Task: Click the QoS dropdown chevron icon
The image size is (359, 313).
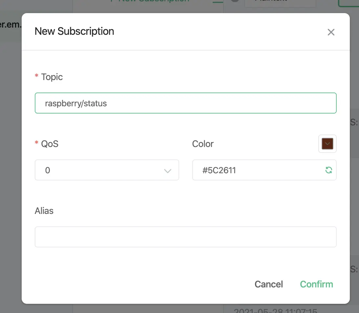Action: [168, 171]
